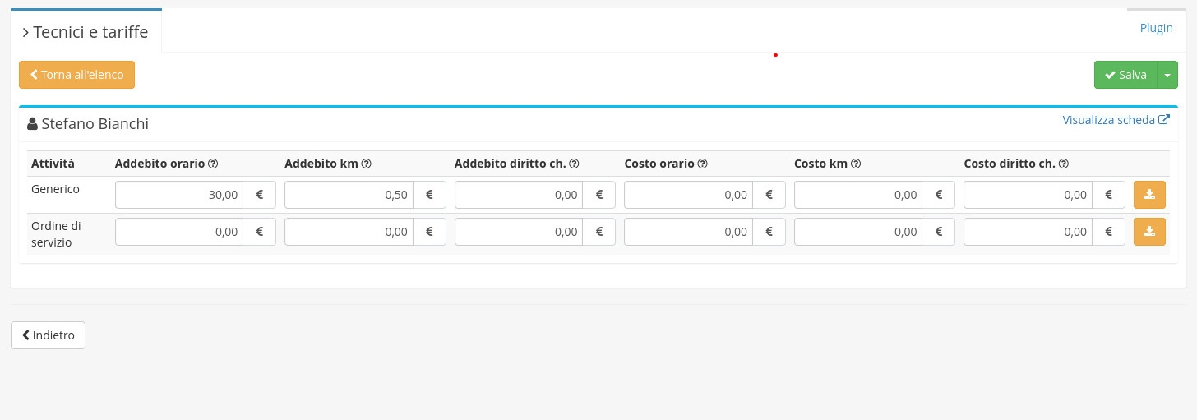Focus the Generico Addebito km field
Viewport: 1197px width, 420px height.
[349, 195]
